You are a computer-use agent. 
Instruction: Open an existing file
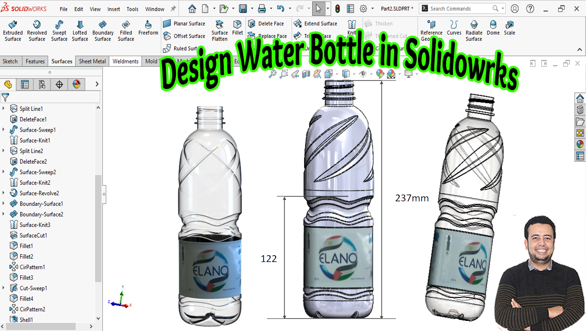click(x=223, y=9)
